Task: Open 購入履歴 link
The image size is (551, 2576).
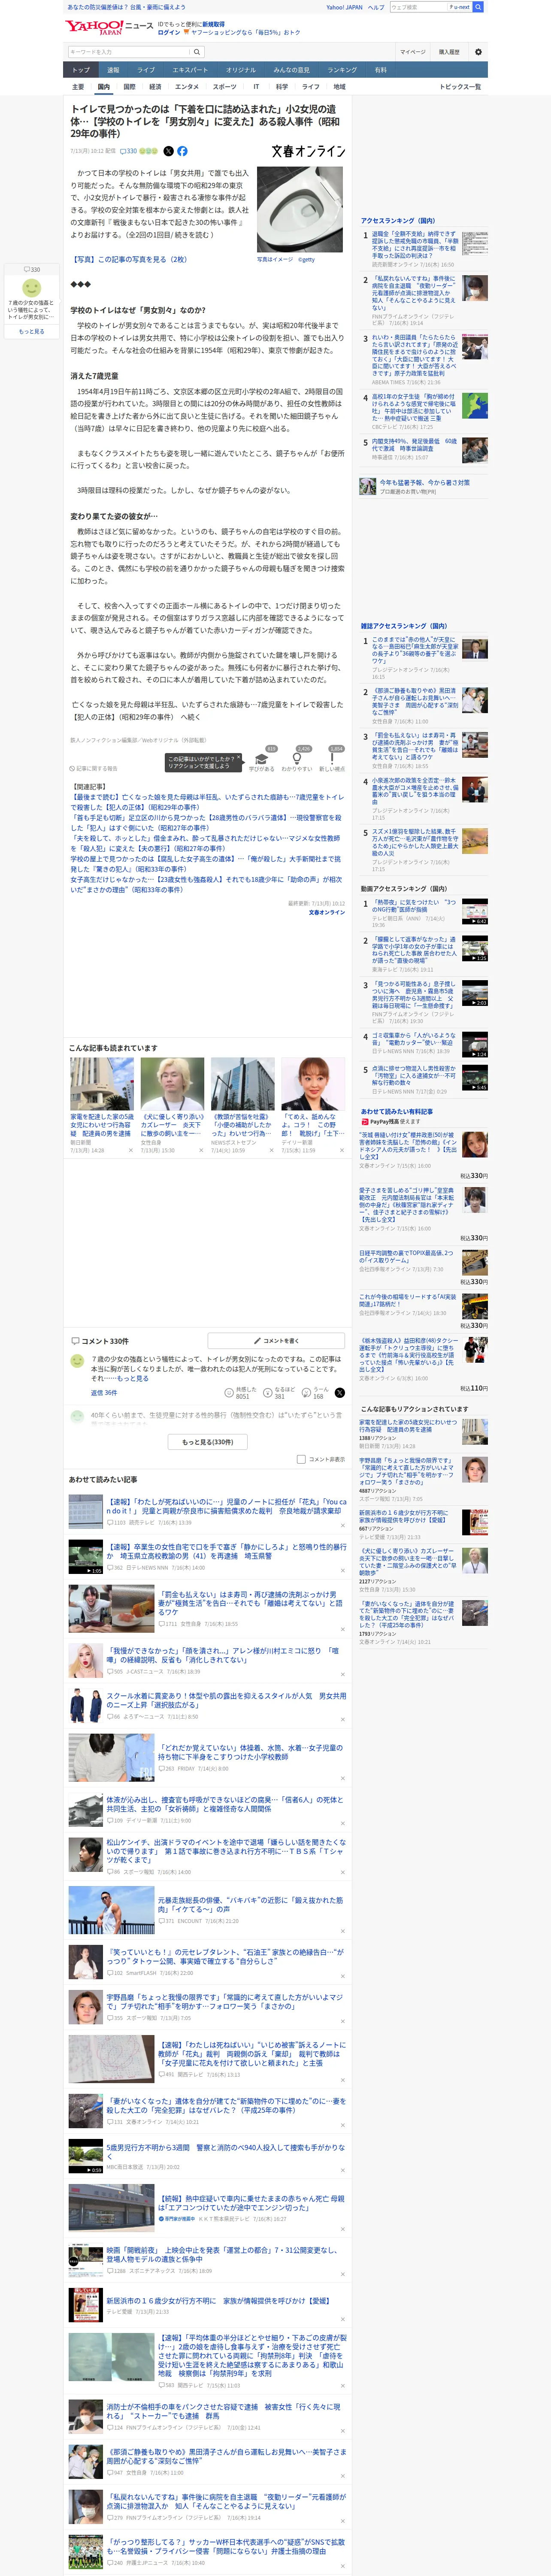Action: 449,52
